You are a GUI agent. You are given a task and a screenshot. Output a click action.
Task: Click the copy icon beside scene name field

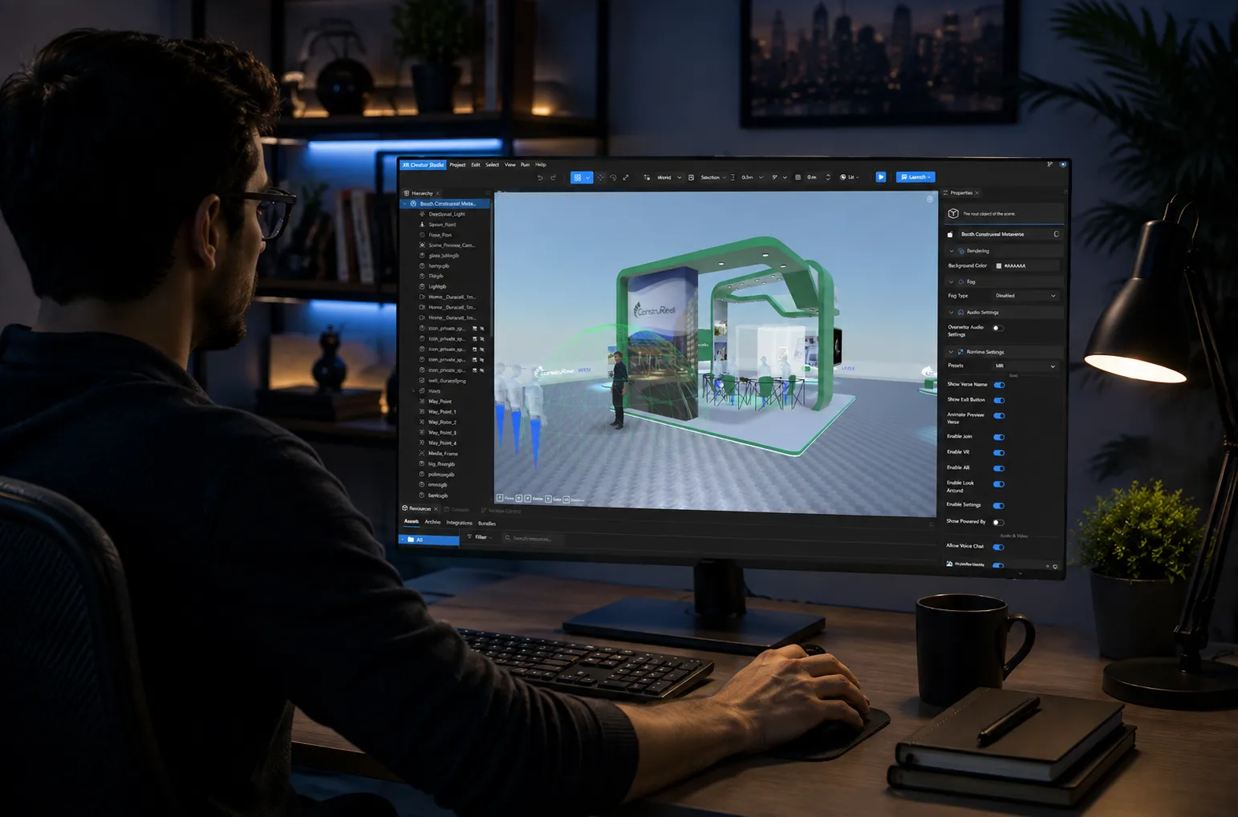pyautogui.click(x=1056, y=234)
